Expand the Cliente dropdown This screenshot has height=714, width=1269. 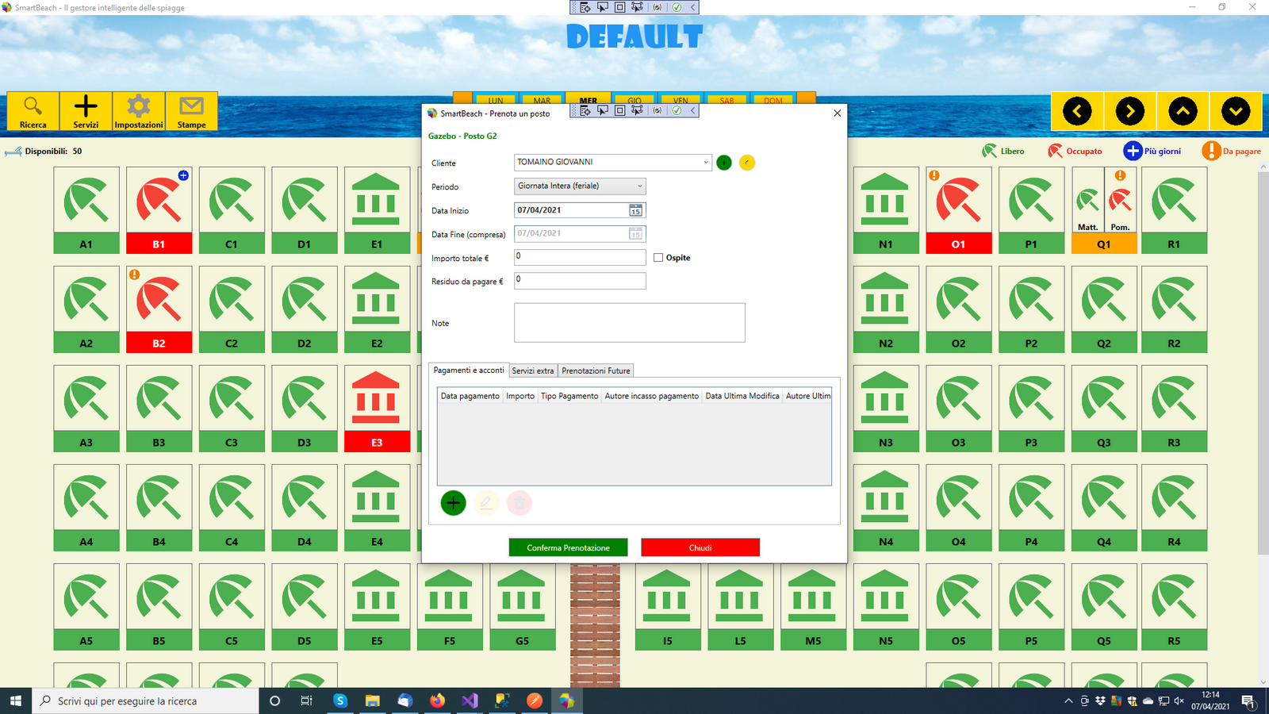705,163
